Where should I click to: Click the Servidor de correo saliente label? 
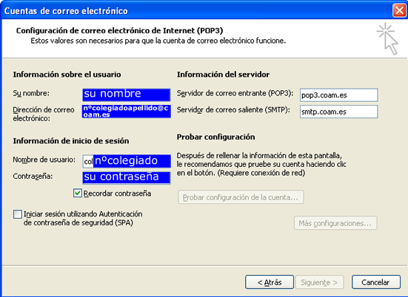pyautogui.click(x=233, y=110)
